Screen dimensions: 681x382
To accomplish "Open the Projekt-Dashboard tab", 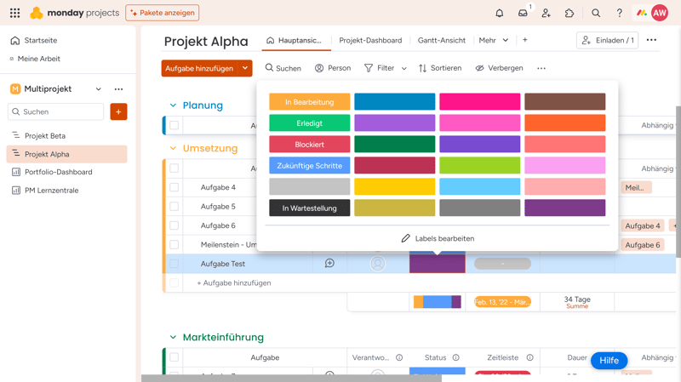I will [x=370, y=41].
